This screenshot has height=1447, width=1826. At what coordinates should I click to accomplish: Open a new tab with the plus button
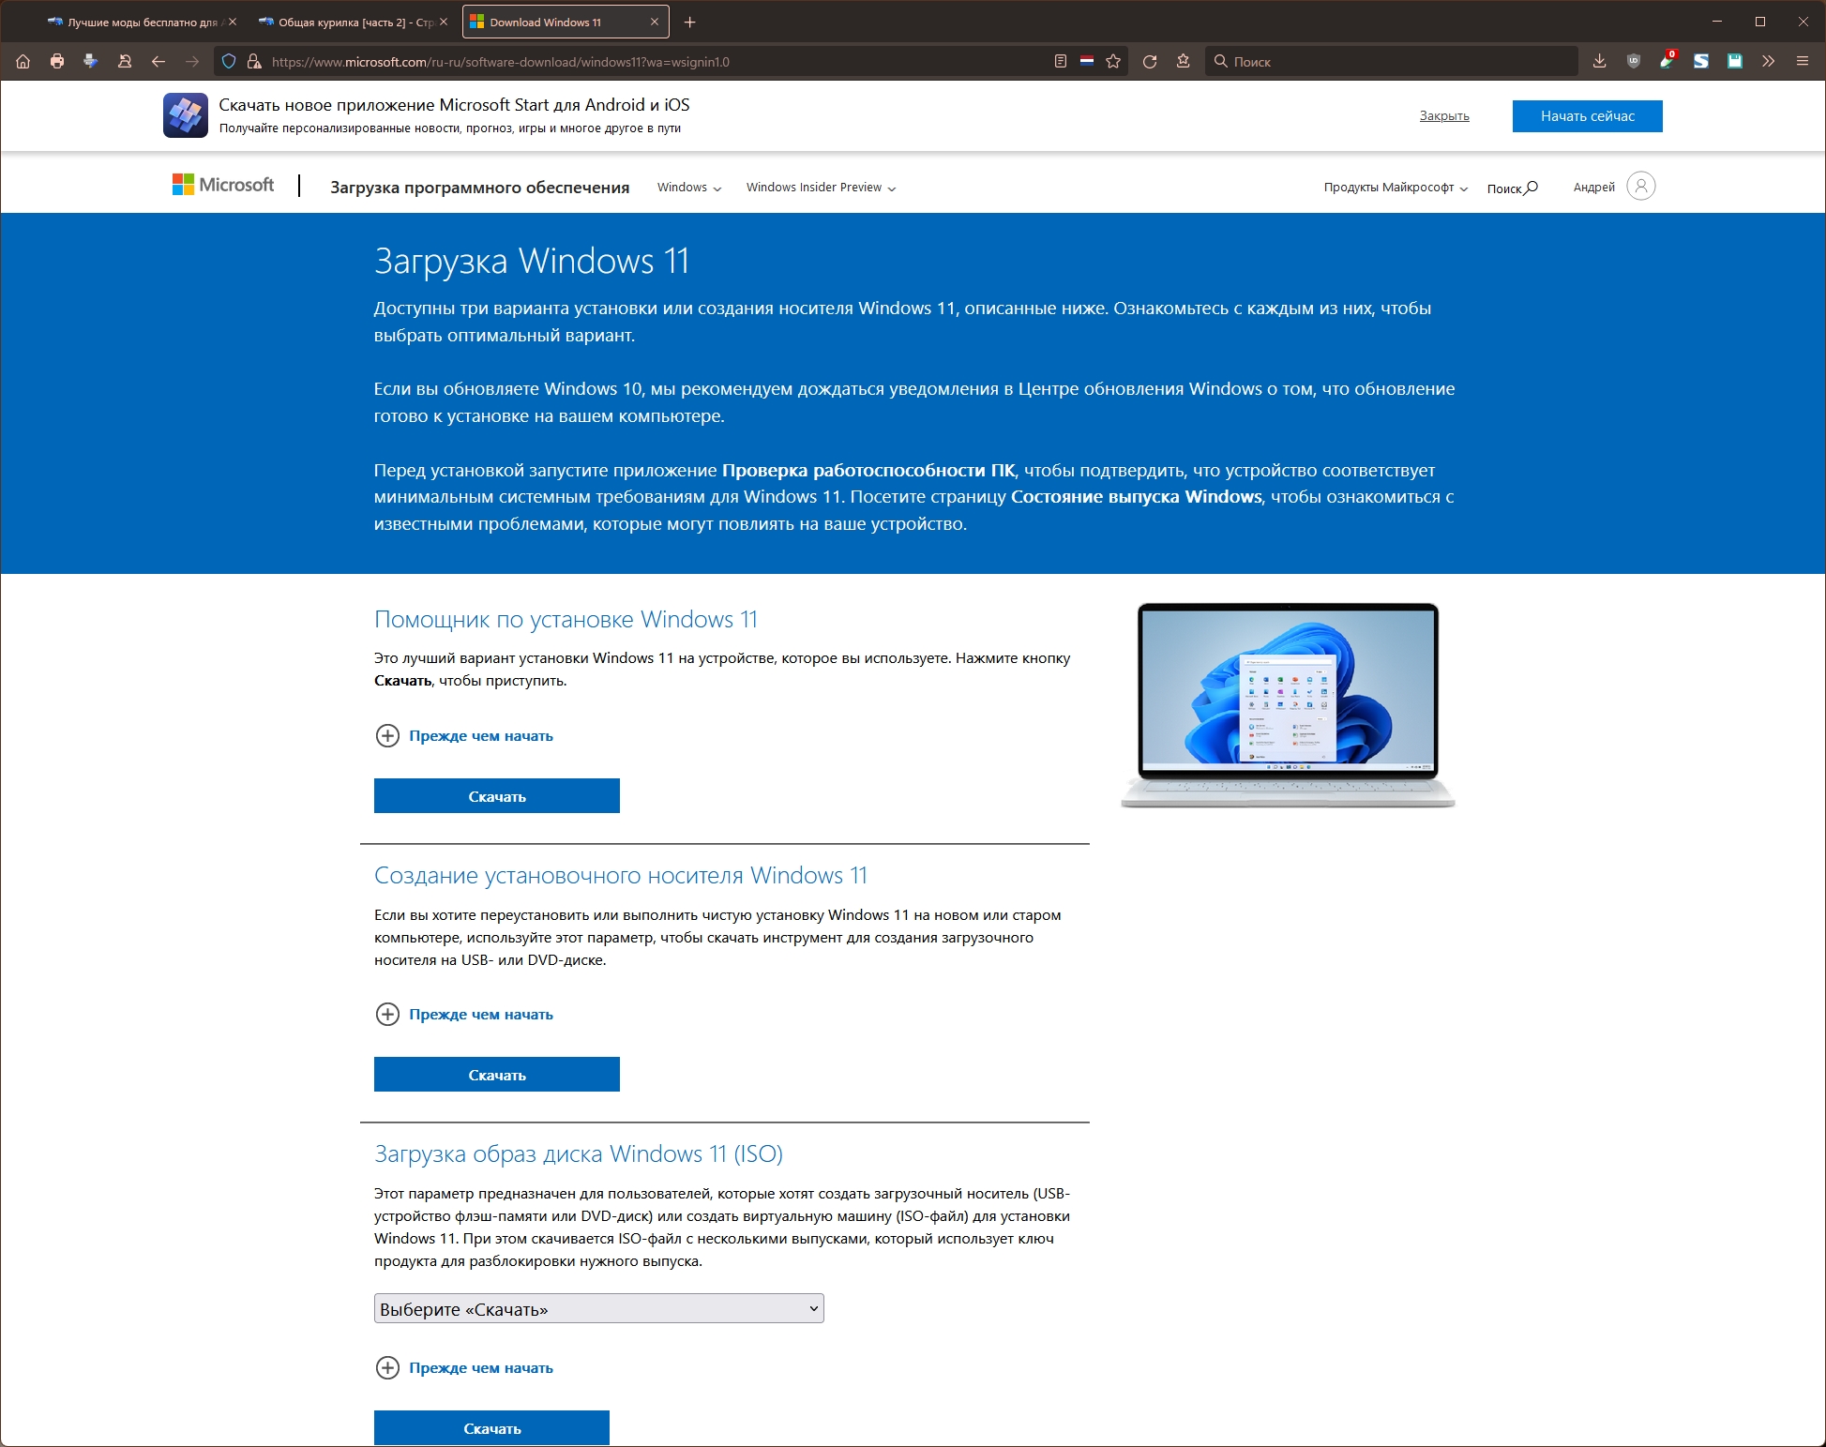690,22
